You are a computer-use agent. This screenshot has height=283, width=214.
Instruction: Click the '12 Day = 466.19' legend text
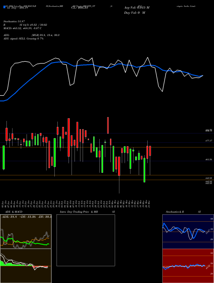click(x=17, y=8)
